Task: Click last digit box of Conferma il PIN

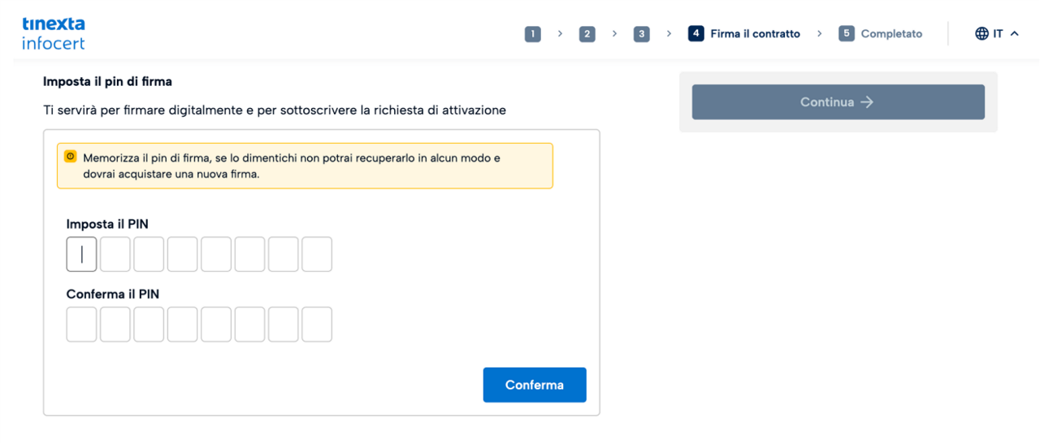Action: pyautogui.click(x=317, y=325)
